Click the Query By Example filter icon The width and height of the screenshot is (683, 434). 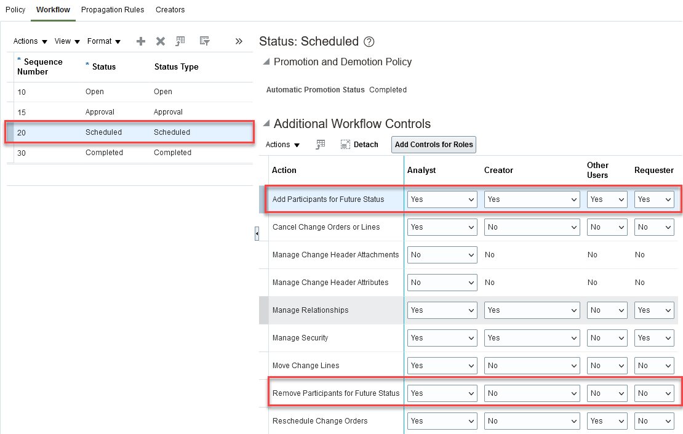click(x=205, y=41)
